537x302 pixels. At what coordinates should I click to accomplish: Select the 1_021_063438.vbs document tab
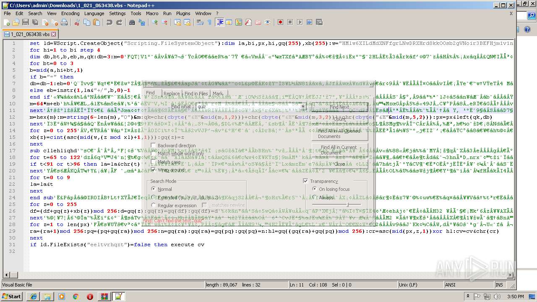point(30,34)
